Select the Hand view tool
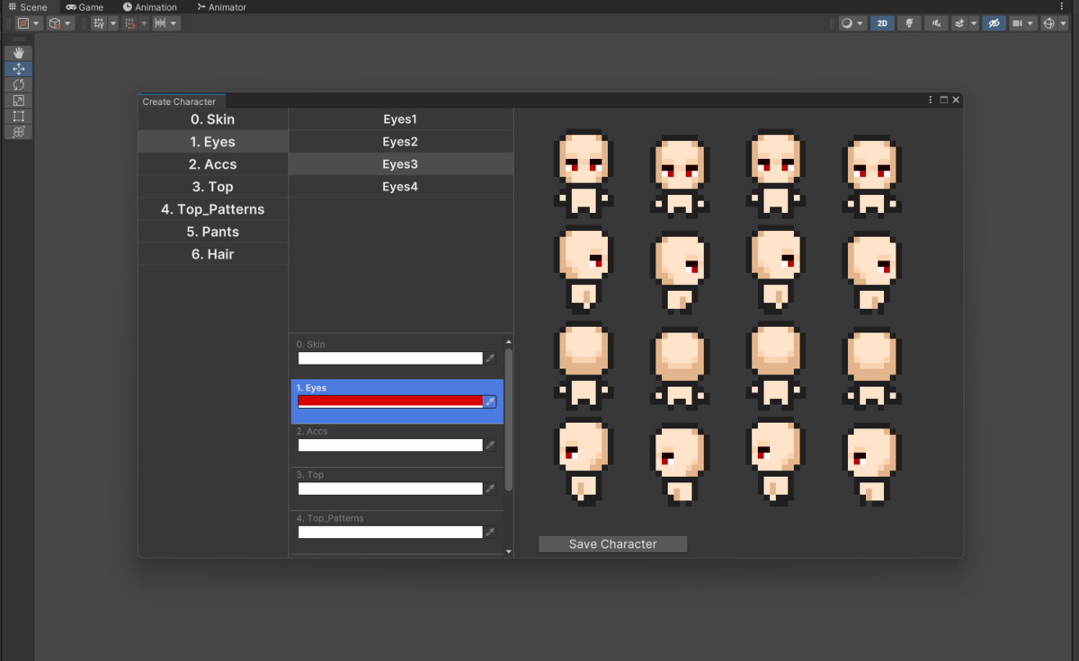The width and height of the screenshot is (1079, 661). (18, 53)
